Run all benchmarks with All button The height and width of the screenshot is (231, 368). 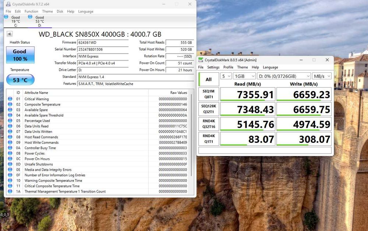coord(209,79)
